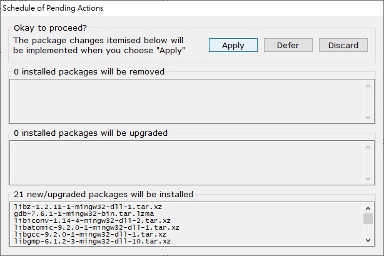
Task: Click scrollbar track below thumb in install list
Action: pyautogui.click(x=368, y=230)
